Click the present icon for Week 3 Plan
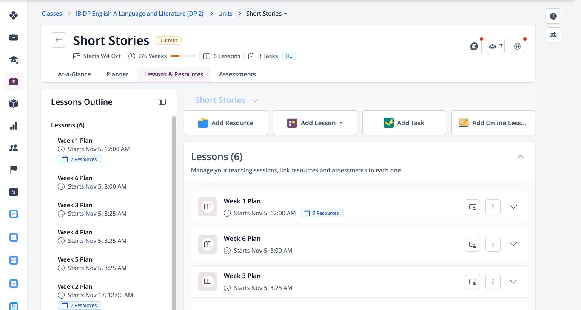581x310 pixels. pyautogui.click(x=473, y=282)
